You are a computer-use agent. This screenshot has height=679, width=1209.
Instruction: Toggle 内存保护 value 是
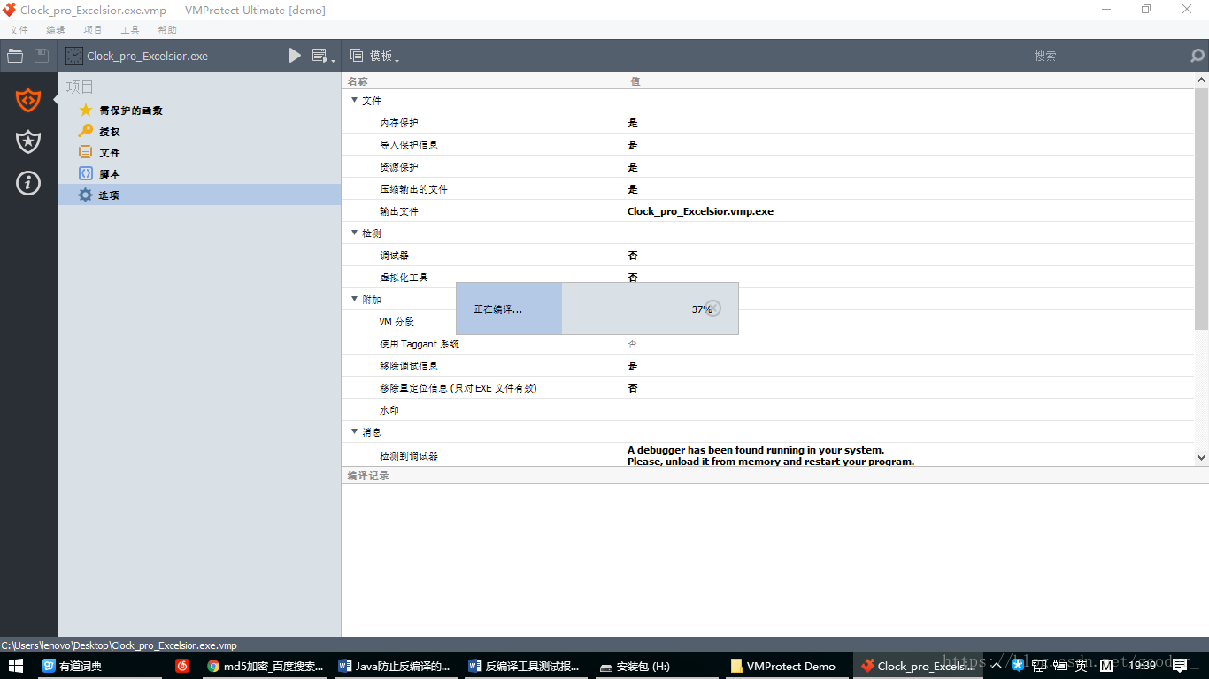click(633, 123)
